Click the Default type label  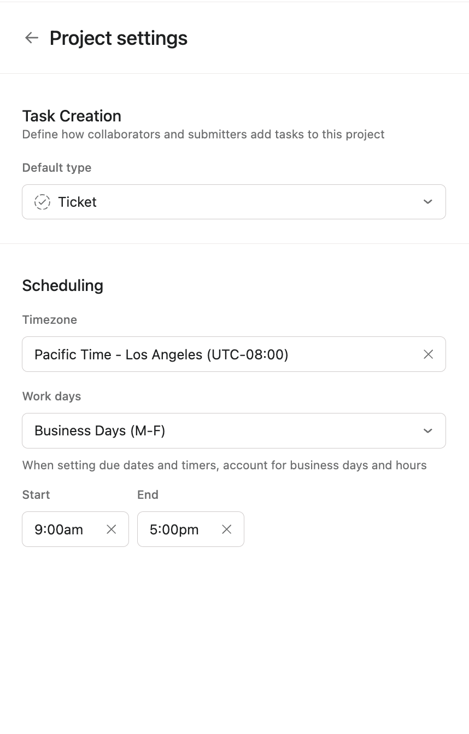(x=57, y=168)
